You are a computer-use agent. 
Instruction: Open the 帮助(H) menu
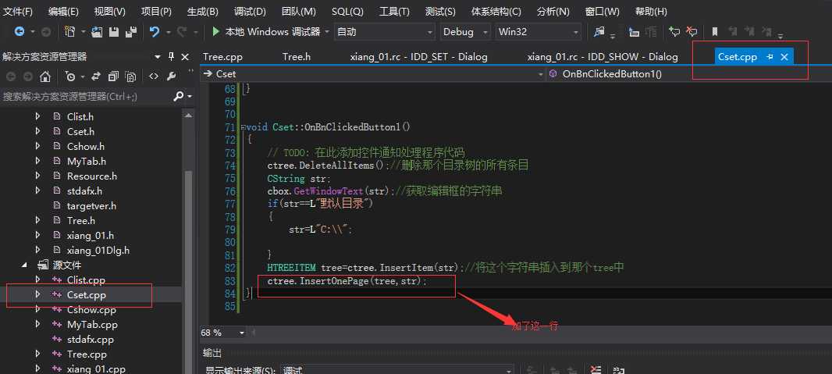[651, 11]
